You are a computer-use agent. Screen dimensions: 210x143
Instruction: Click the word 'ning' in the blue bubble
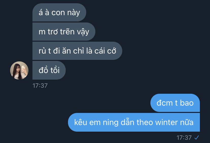pos(111,123)
